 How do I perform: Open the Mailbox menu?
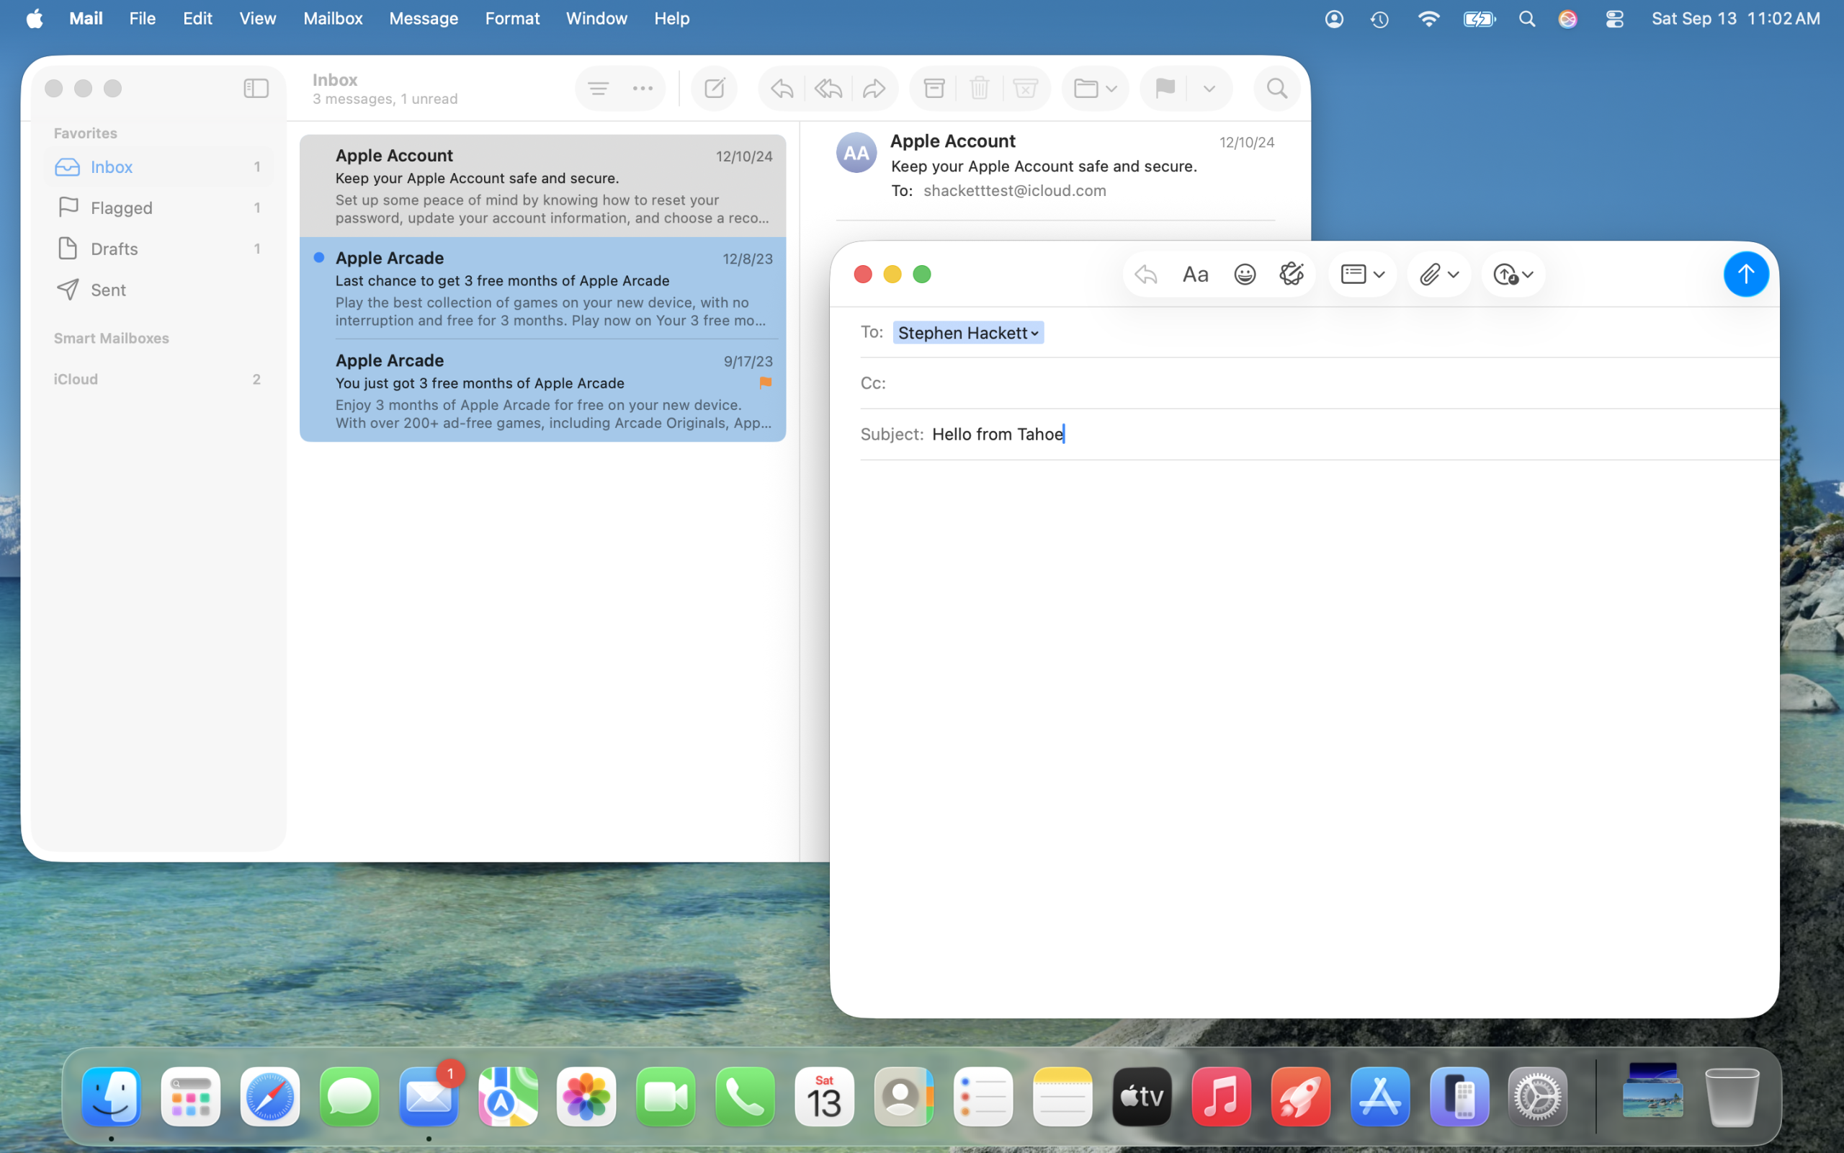332,18
